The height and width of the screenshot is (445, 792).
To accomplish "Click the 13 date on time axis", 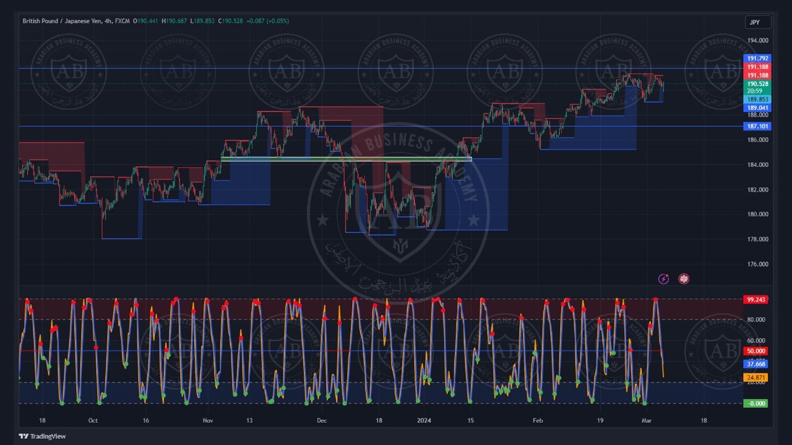I will click(249, 420).
